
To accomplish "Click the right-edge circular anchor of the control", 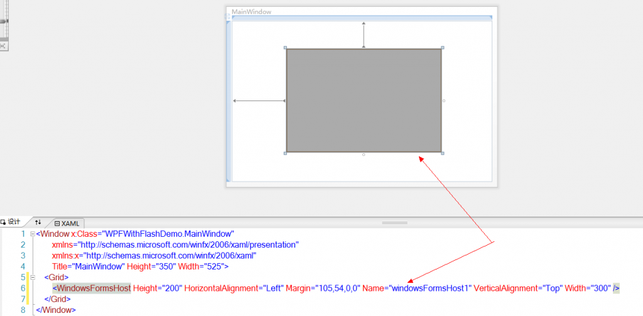I will tap(444, 101).
